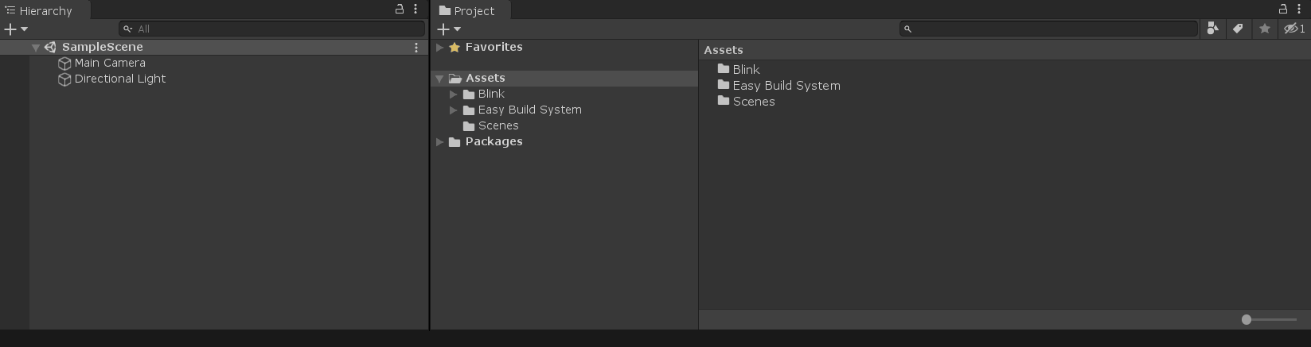Toggle hidden packages visibility eye icon
Image resolution: width=1311 pixels, height=347 pixels.
point(1293,29)
